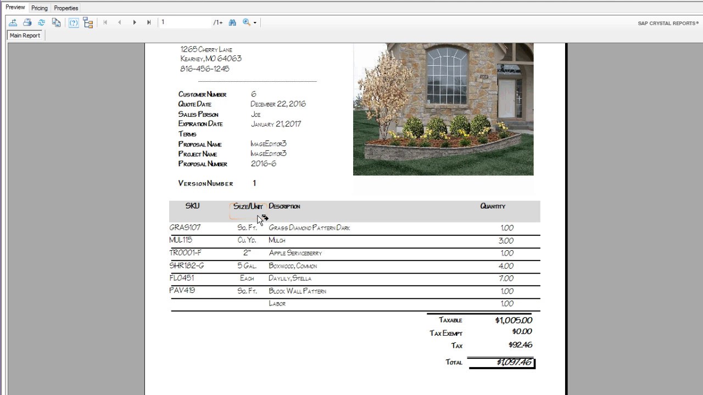Click the Find Text binoculars icon

[x=232, y=22]
